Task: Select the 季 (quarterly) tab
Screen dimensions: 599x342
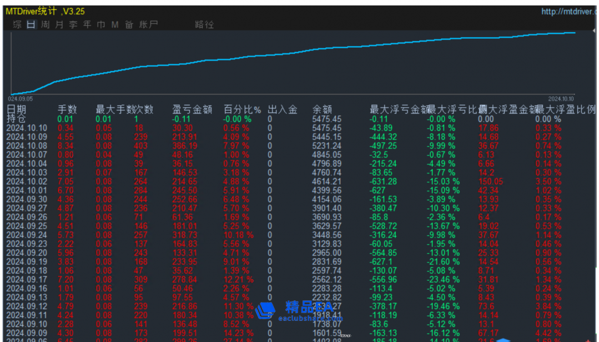Action: pos(73,24)
